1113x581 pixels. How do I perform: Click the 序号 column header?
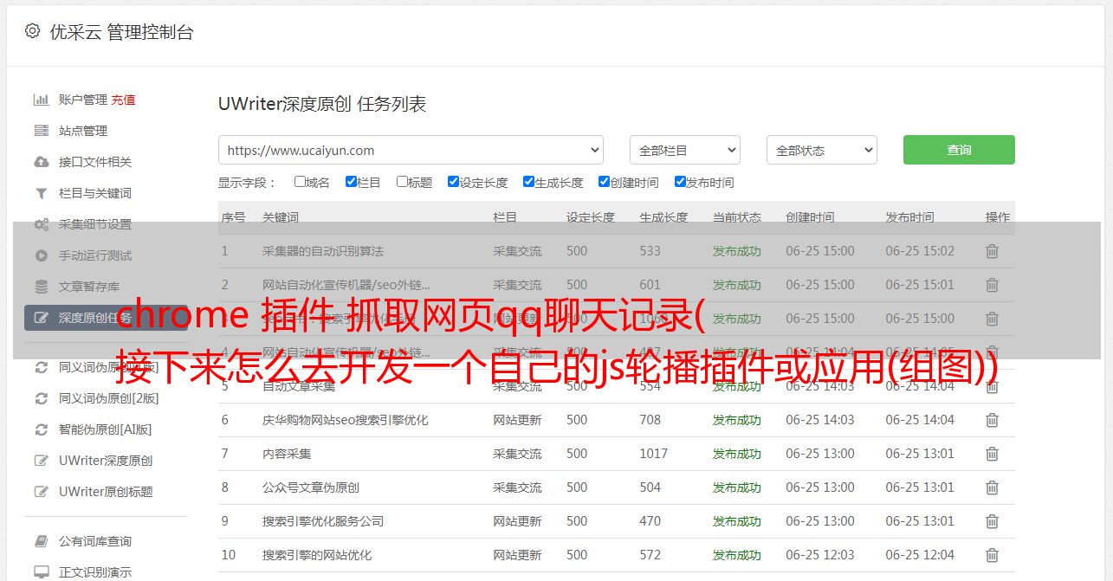tap(233, 217)
